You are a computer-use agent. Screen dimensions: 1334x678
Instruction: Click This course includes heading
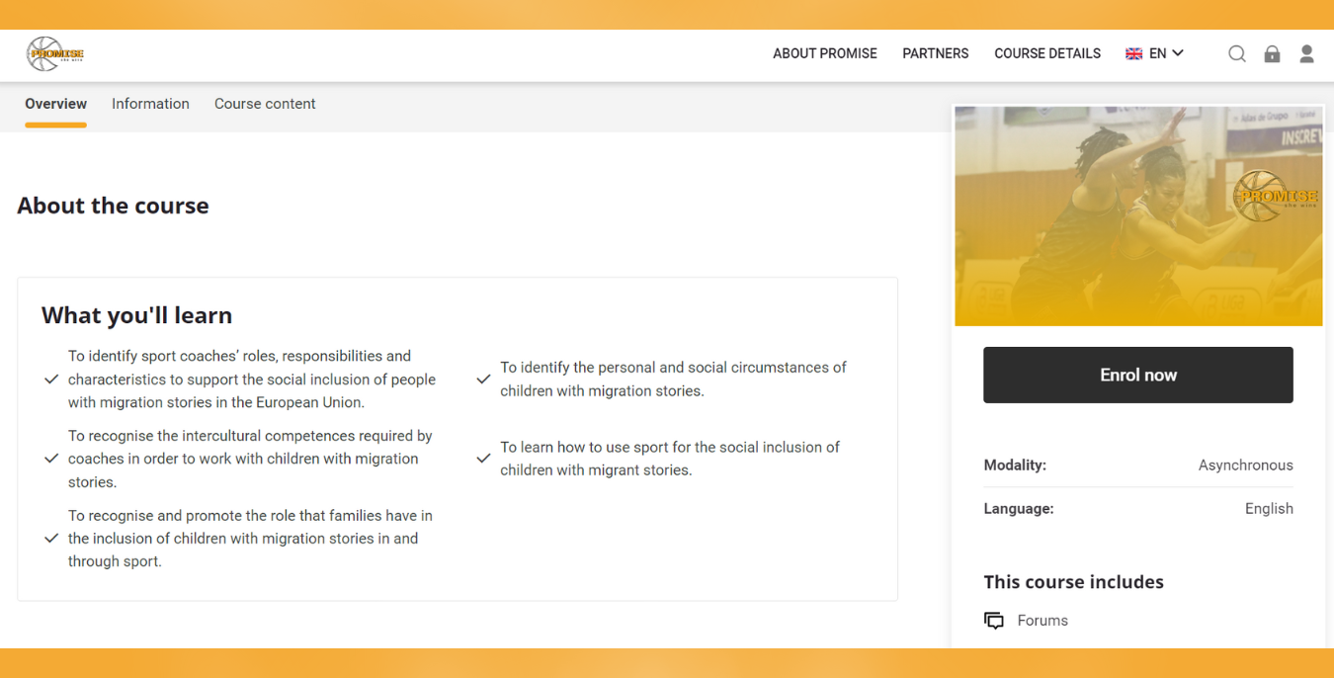[x=1074, y=582]
